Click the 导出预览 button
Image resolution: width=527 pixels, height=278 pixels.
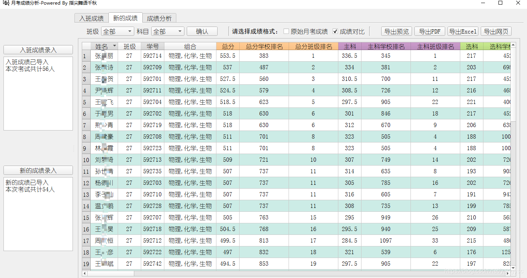pos(397,31)
